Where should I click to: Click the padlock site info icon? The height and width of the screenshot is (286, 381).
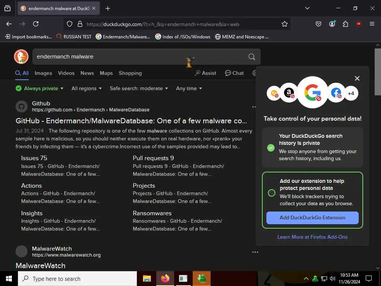point(80,24)
